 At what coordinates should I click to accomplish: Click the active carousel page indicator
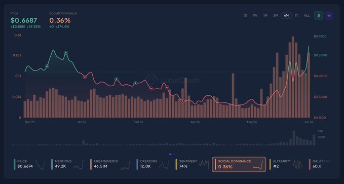[x=170, y=154]
